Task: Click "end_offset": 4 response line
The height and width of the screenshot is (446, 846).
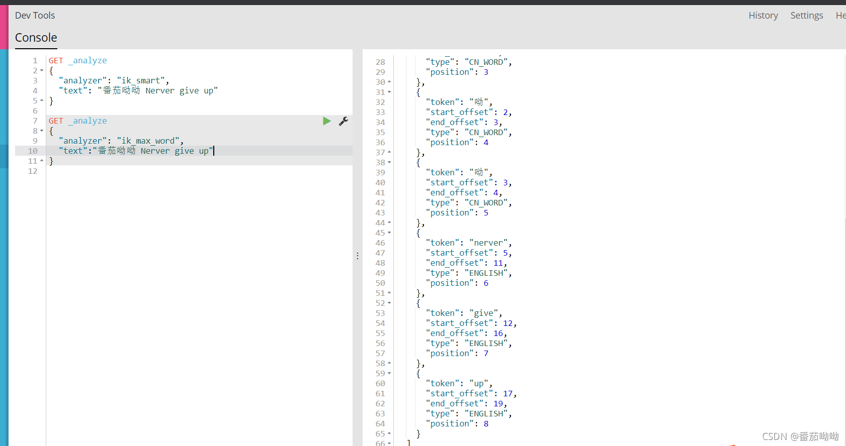Action: pyautogui.click(x=464, y=193)
